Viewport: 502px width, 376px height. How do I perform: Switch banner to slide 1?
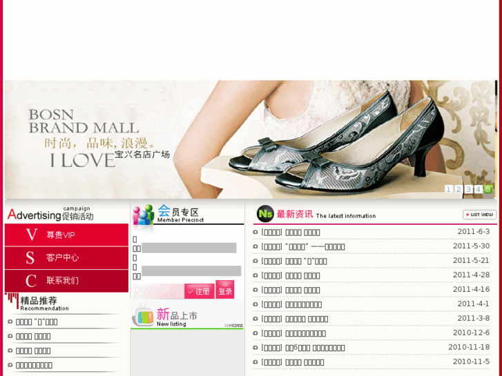[449, 189]
